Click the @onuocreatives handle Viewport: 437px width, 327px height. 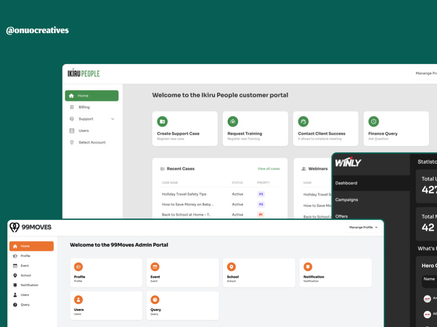pyautogui.click(x=37, y=31)
